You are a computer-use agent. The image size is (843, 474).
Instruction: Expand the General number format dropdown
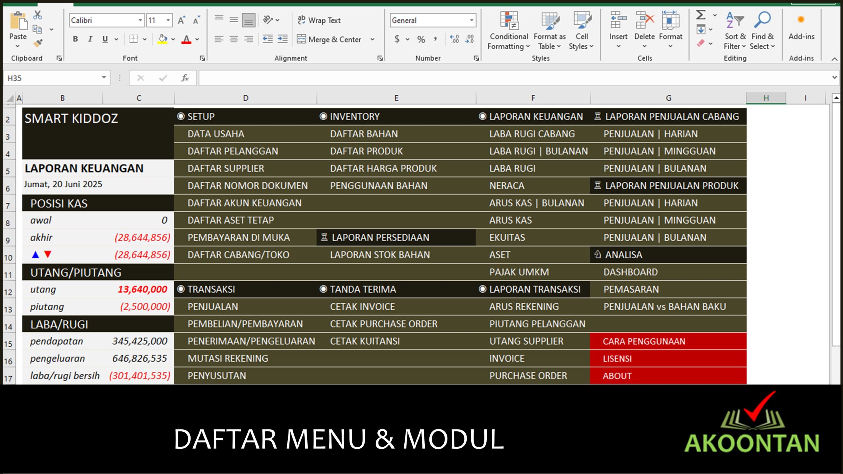point(472,20)
